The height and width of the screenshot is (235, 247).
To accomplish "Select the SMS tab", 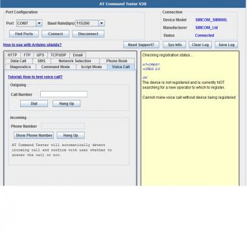I will 41,61.
